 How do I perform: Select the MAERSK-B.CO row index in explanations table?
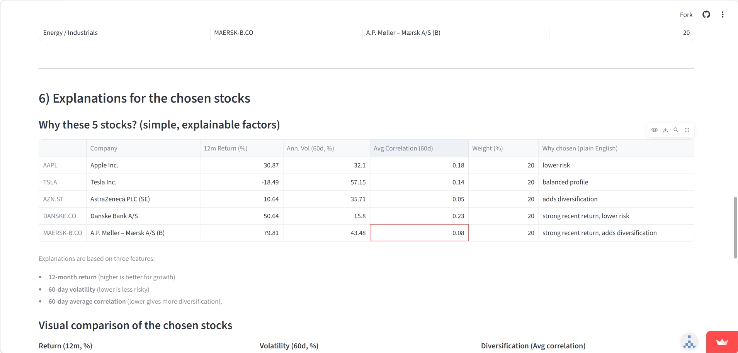(63, 233)
